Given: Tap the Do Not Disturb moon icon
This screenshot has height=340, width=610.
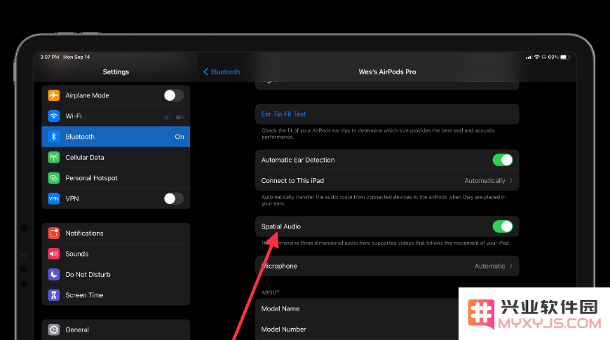Looking at the screenshot, I should pos(54,274).
